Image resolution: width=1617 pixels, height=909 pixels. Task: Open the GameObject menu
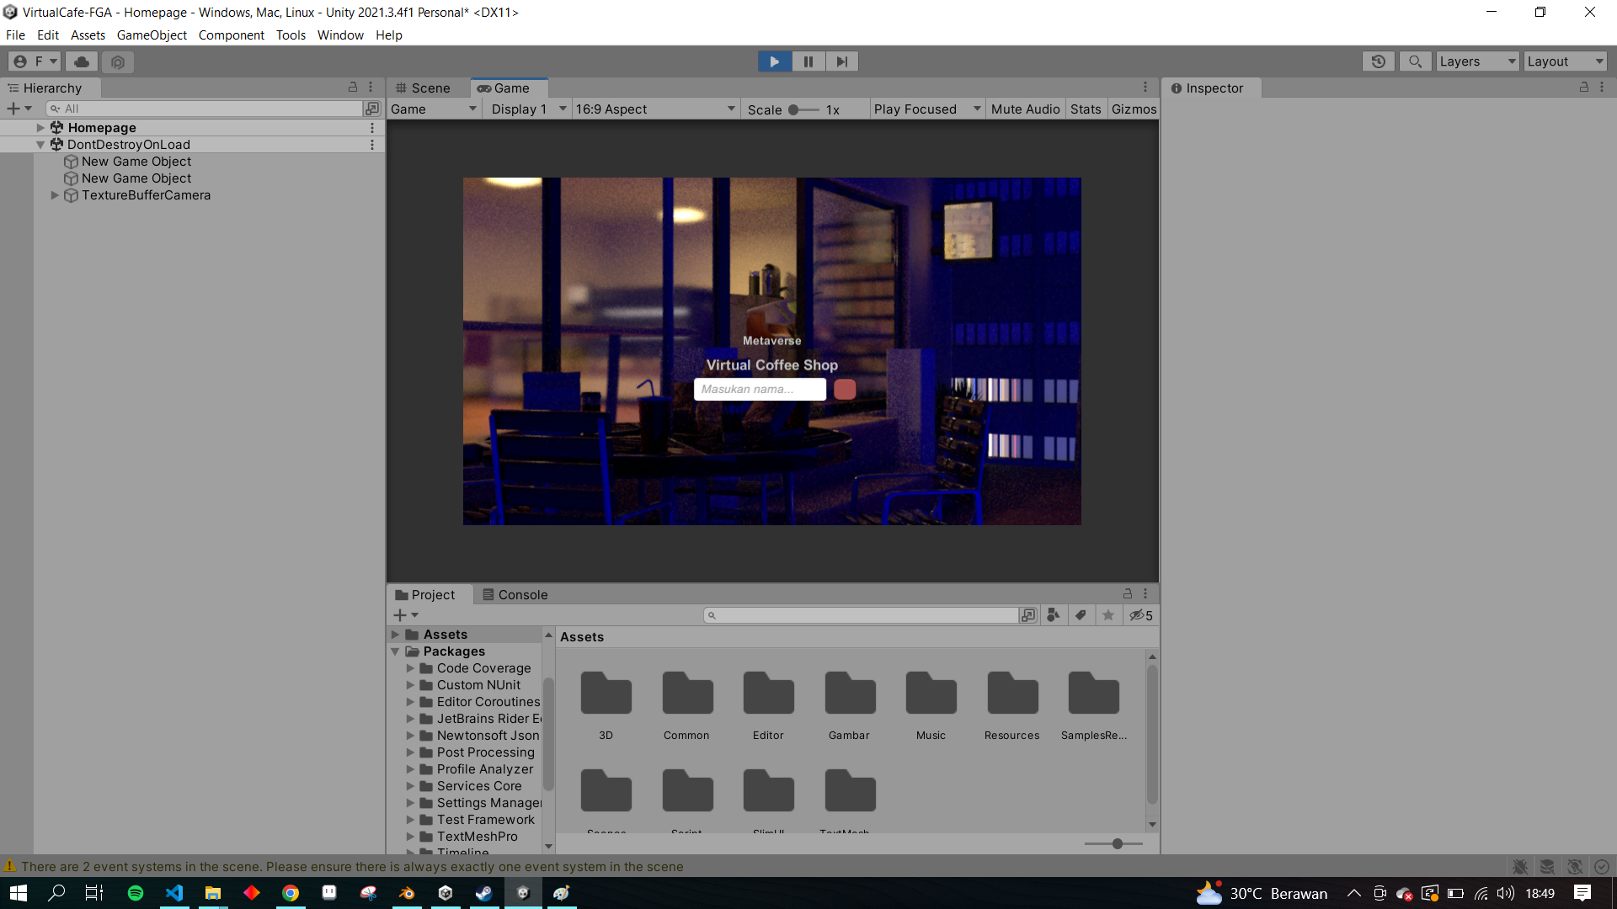coord(152,35)
